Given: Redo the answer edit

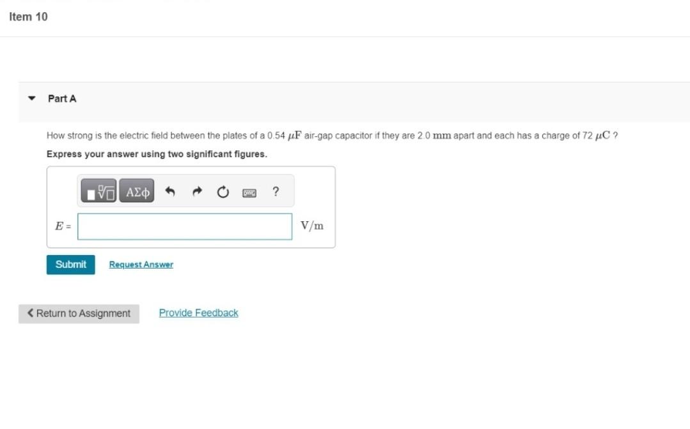Looking at the screenshot, I should 196,191.
